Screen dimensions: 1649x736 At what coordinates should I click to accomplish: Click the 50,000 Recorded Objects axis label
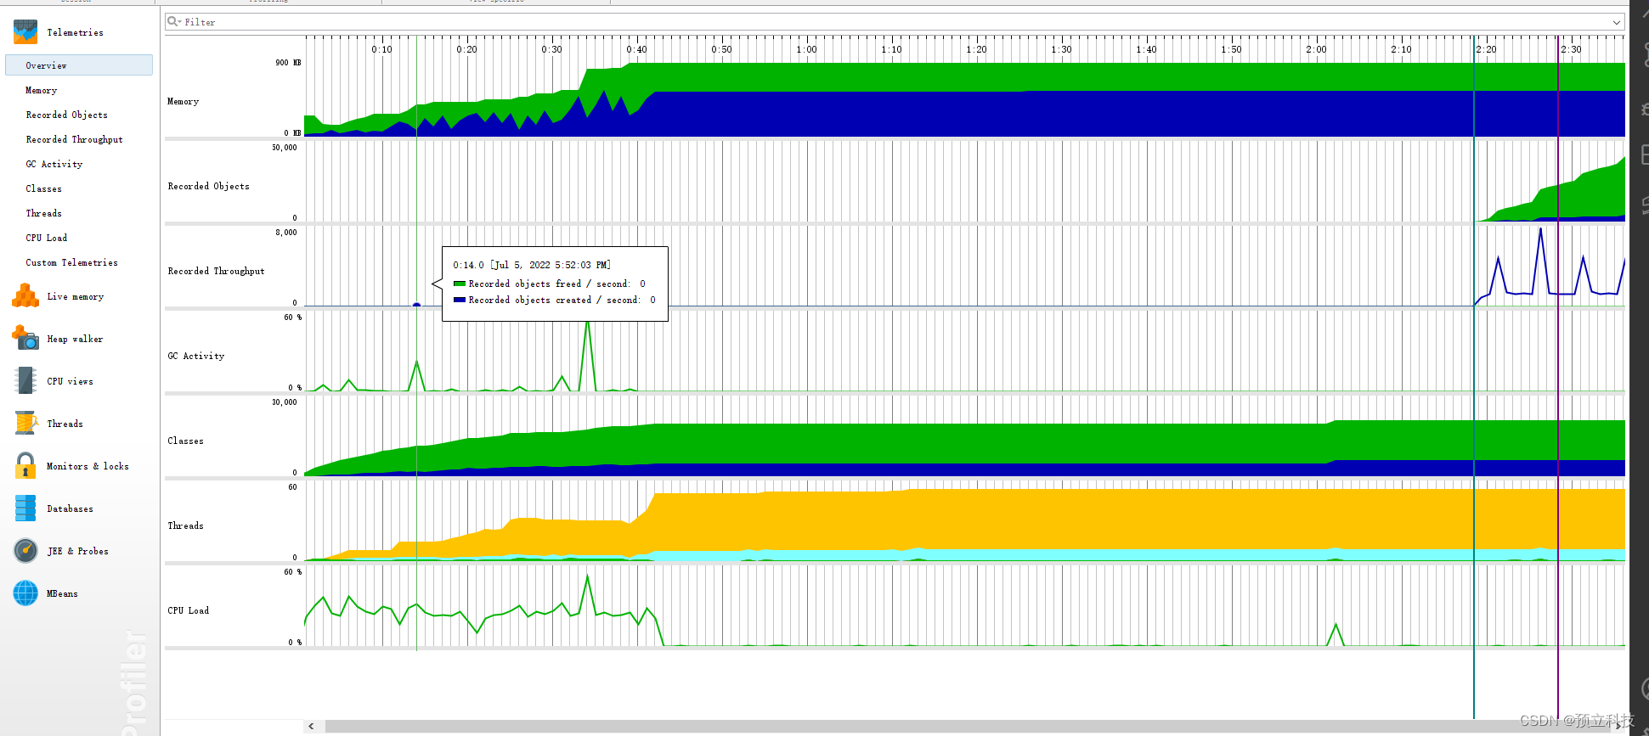point(285,148)
